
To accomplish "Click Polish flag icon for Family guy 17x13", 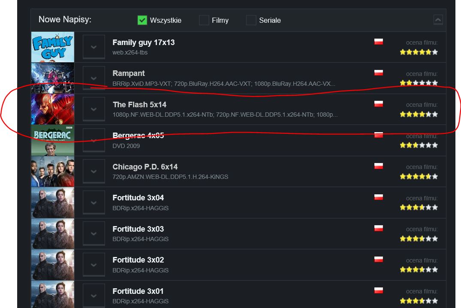I will point(379,42).
